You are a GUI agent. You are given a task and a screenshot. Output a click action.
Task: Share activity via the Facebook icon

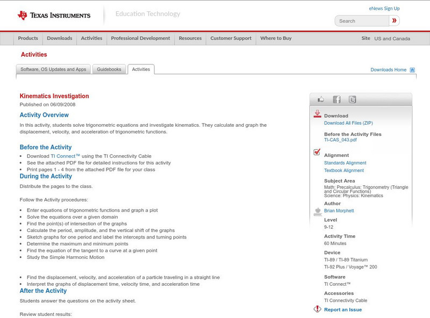coord(336,99)
